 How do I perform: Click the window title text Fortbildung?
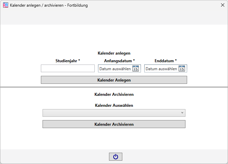tap(77, 5)
